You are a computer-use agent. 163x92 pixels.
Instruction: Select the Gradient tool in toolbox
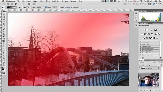(4, 41)
